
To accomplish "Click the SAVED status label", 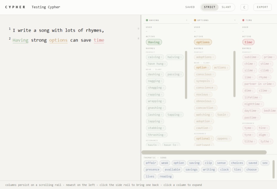I will (190, 7).
